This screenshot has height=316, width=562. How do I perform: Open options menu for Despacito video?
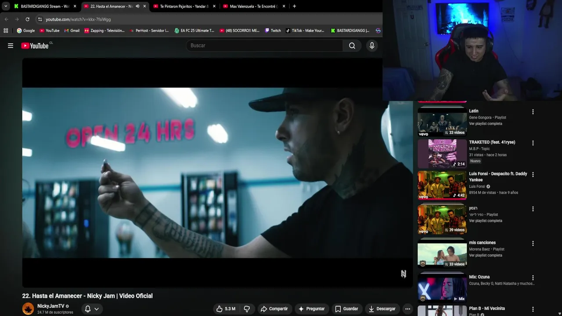[533, 175]
